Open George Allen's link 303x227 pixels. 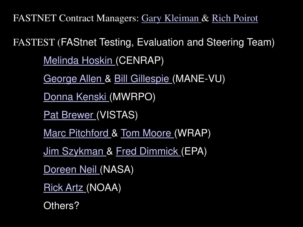pos(74,79)
